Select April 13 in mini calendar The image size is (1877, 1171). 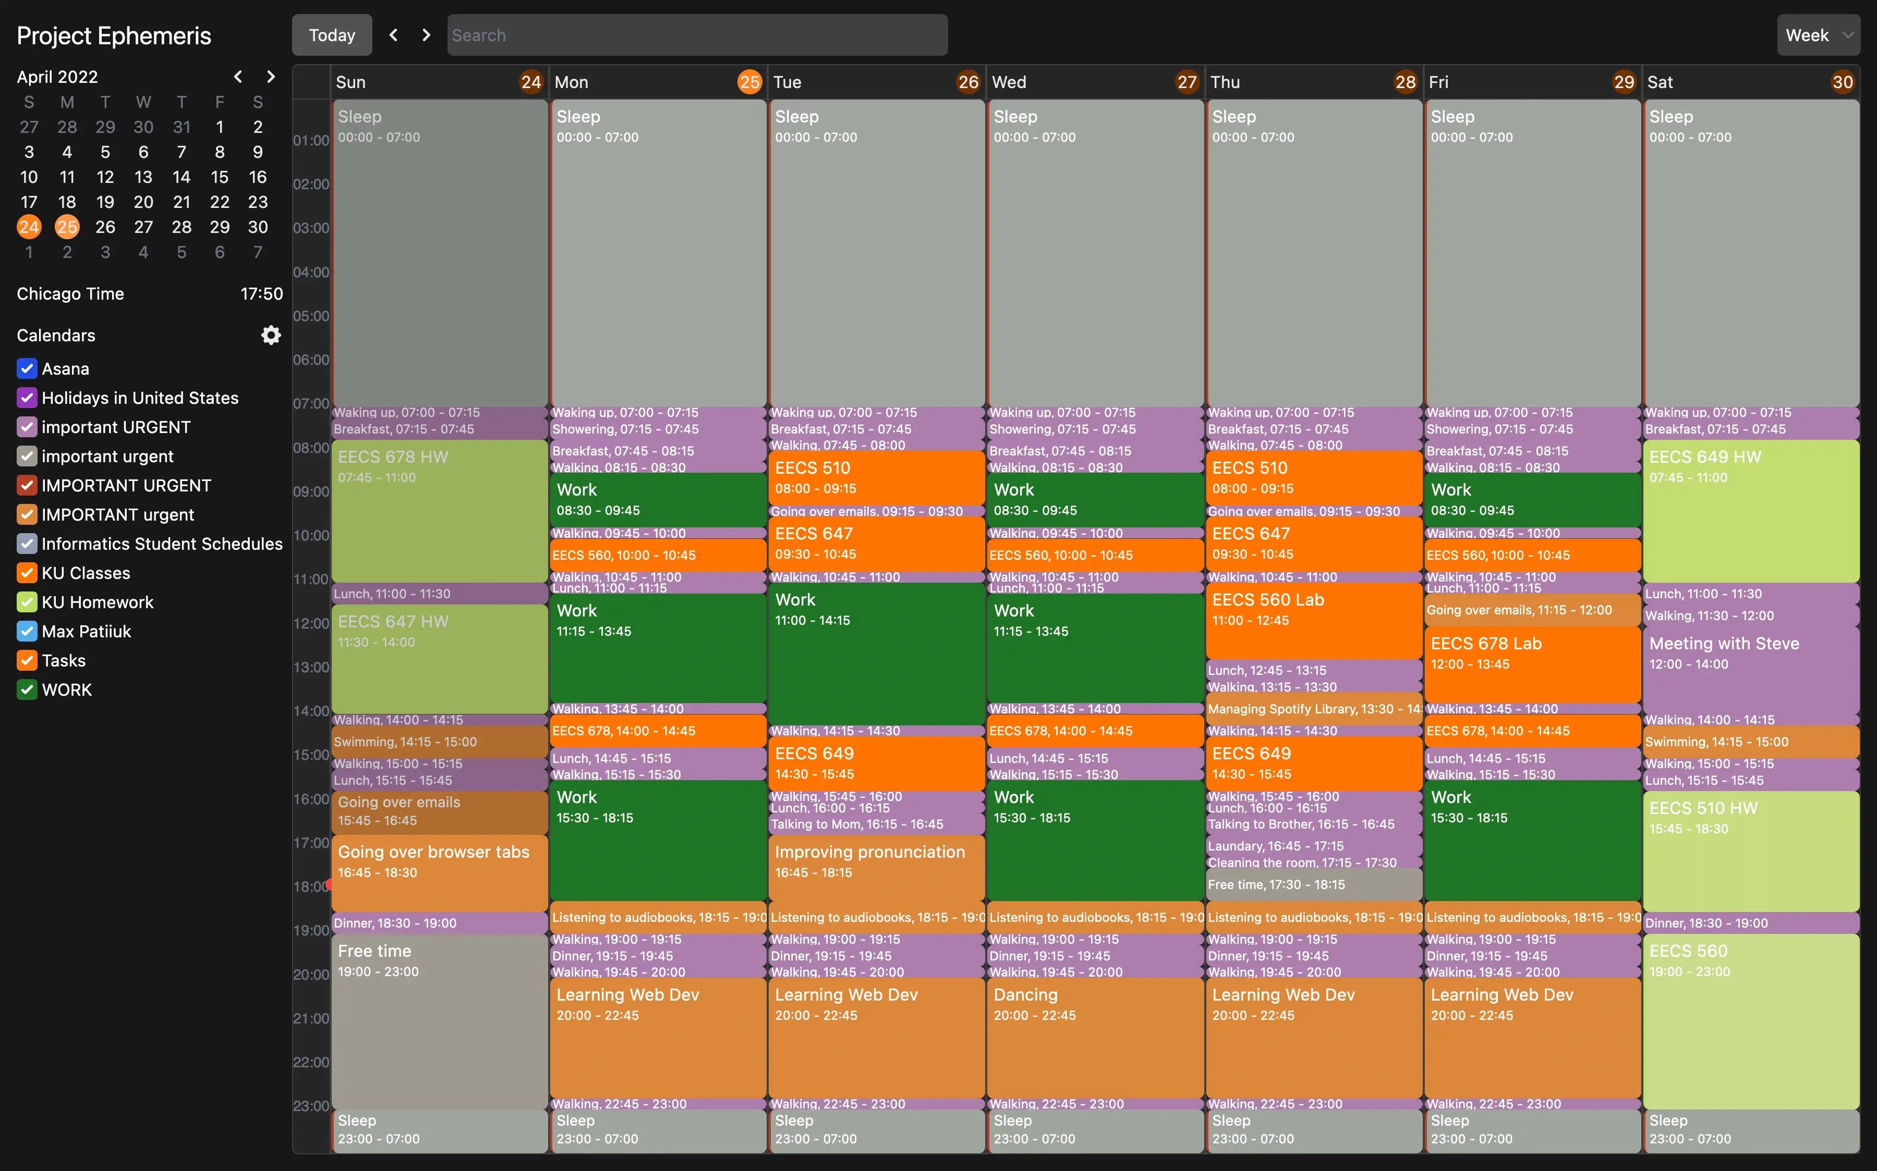[143, 177]
